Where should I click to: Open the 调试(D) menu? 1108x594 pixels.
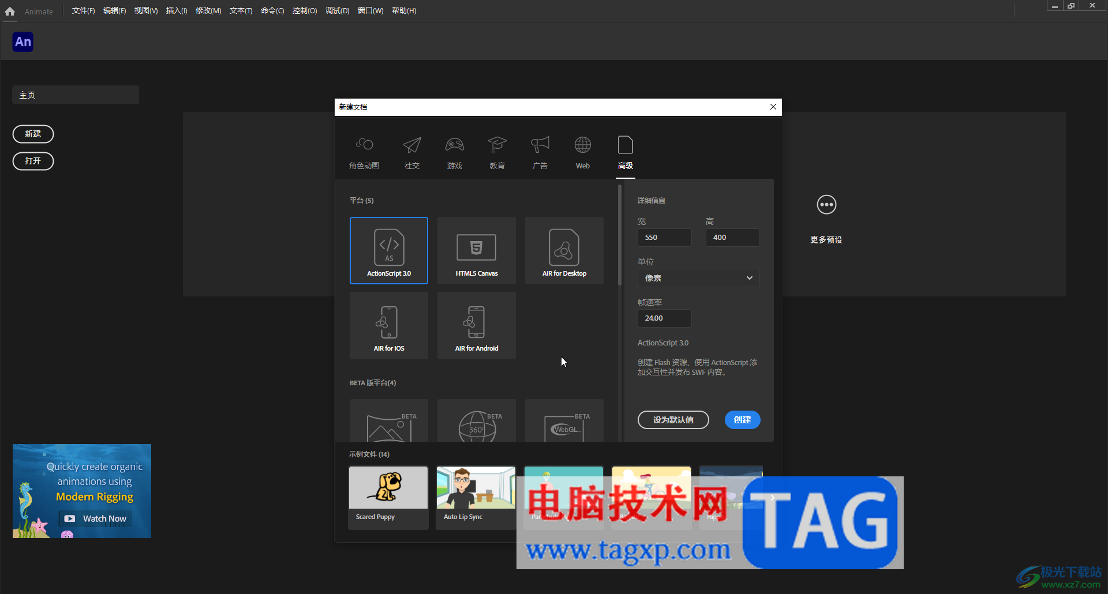tap(337, 11)
